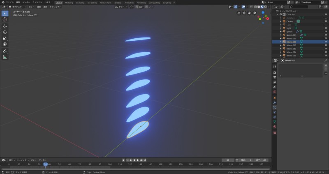Screen dimensions: 329x174
Task: Open the Object Data green triangle tab
Action: [x=275, y=122]
